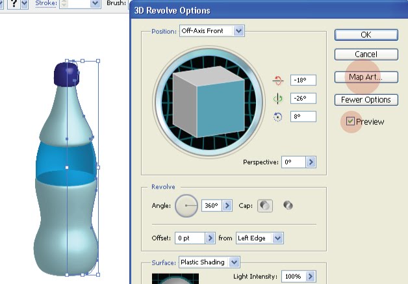Click the 3D Revolve Options title bar

point(269,10)
